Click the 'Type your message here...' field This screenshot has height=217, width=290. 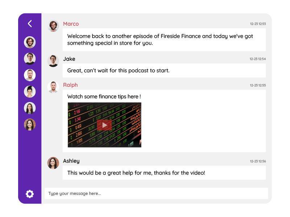pyautogui.click(x=156, y=193)
